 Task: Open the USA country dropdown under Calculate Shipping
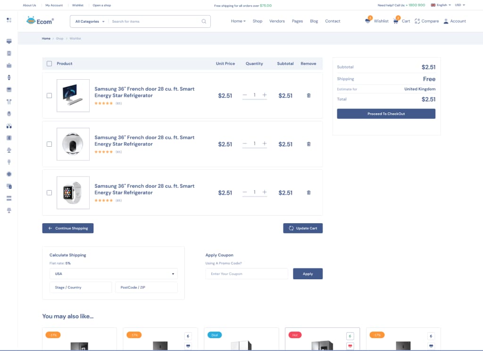[x=113, y=274]
